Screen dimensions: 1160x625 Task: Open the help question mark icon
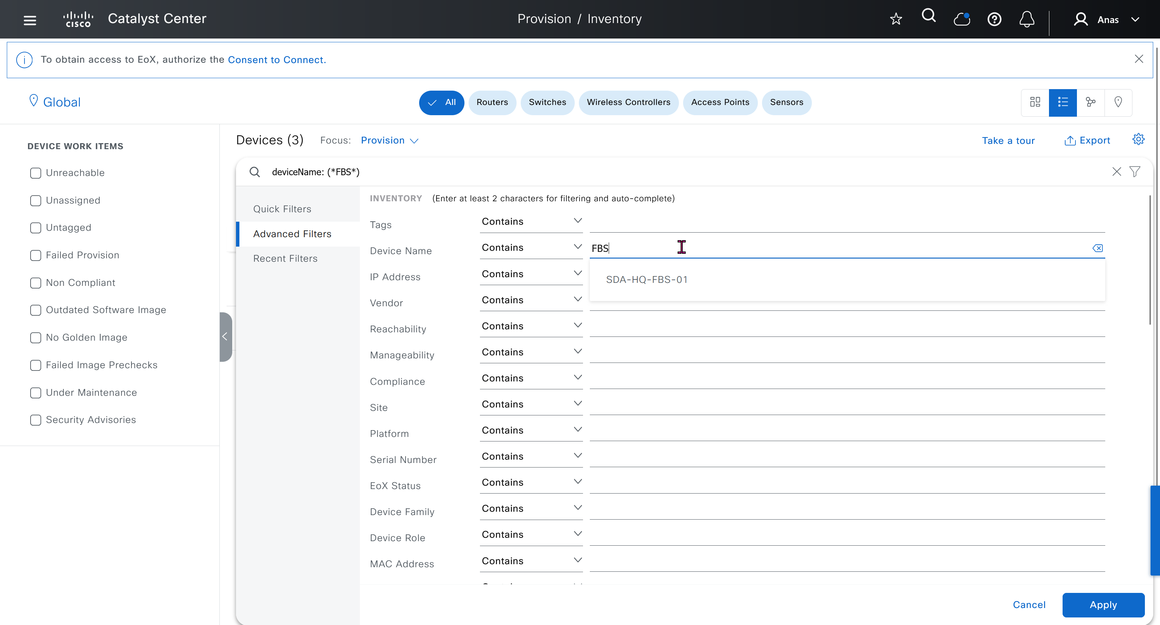994,19
